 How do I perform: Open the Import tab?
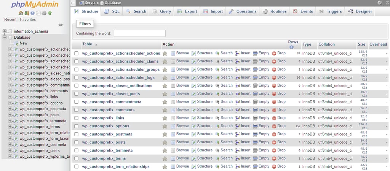tap(213, 11)
